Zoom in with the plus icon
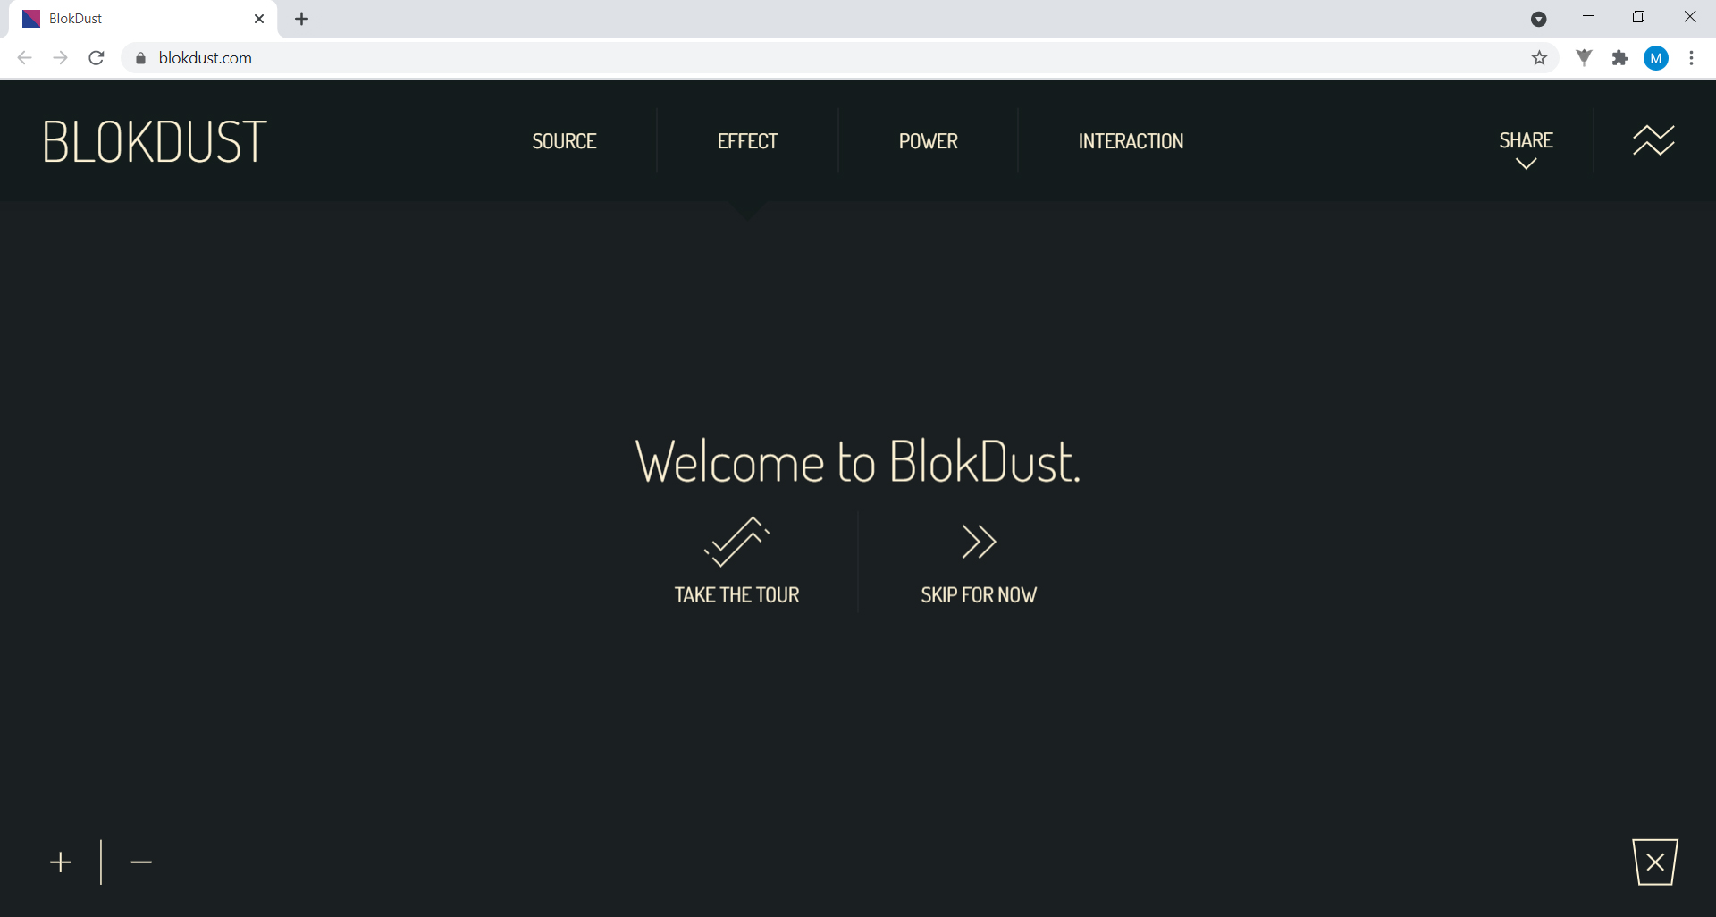The height and width of the screenshot is (917, 1716). [x=61, y=862]
